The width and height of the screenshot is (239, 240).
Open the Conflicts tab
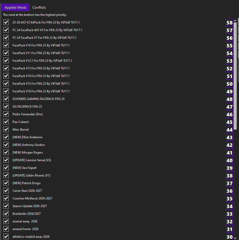[39, 7]
